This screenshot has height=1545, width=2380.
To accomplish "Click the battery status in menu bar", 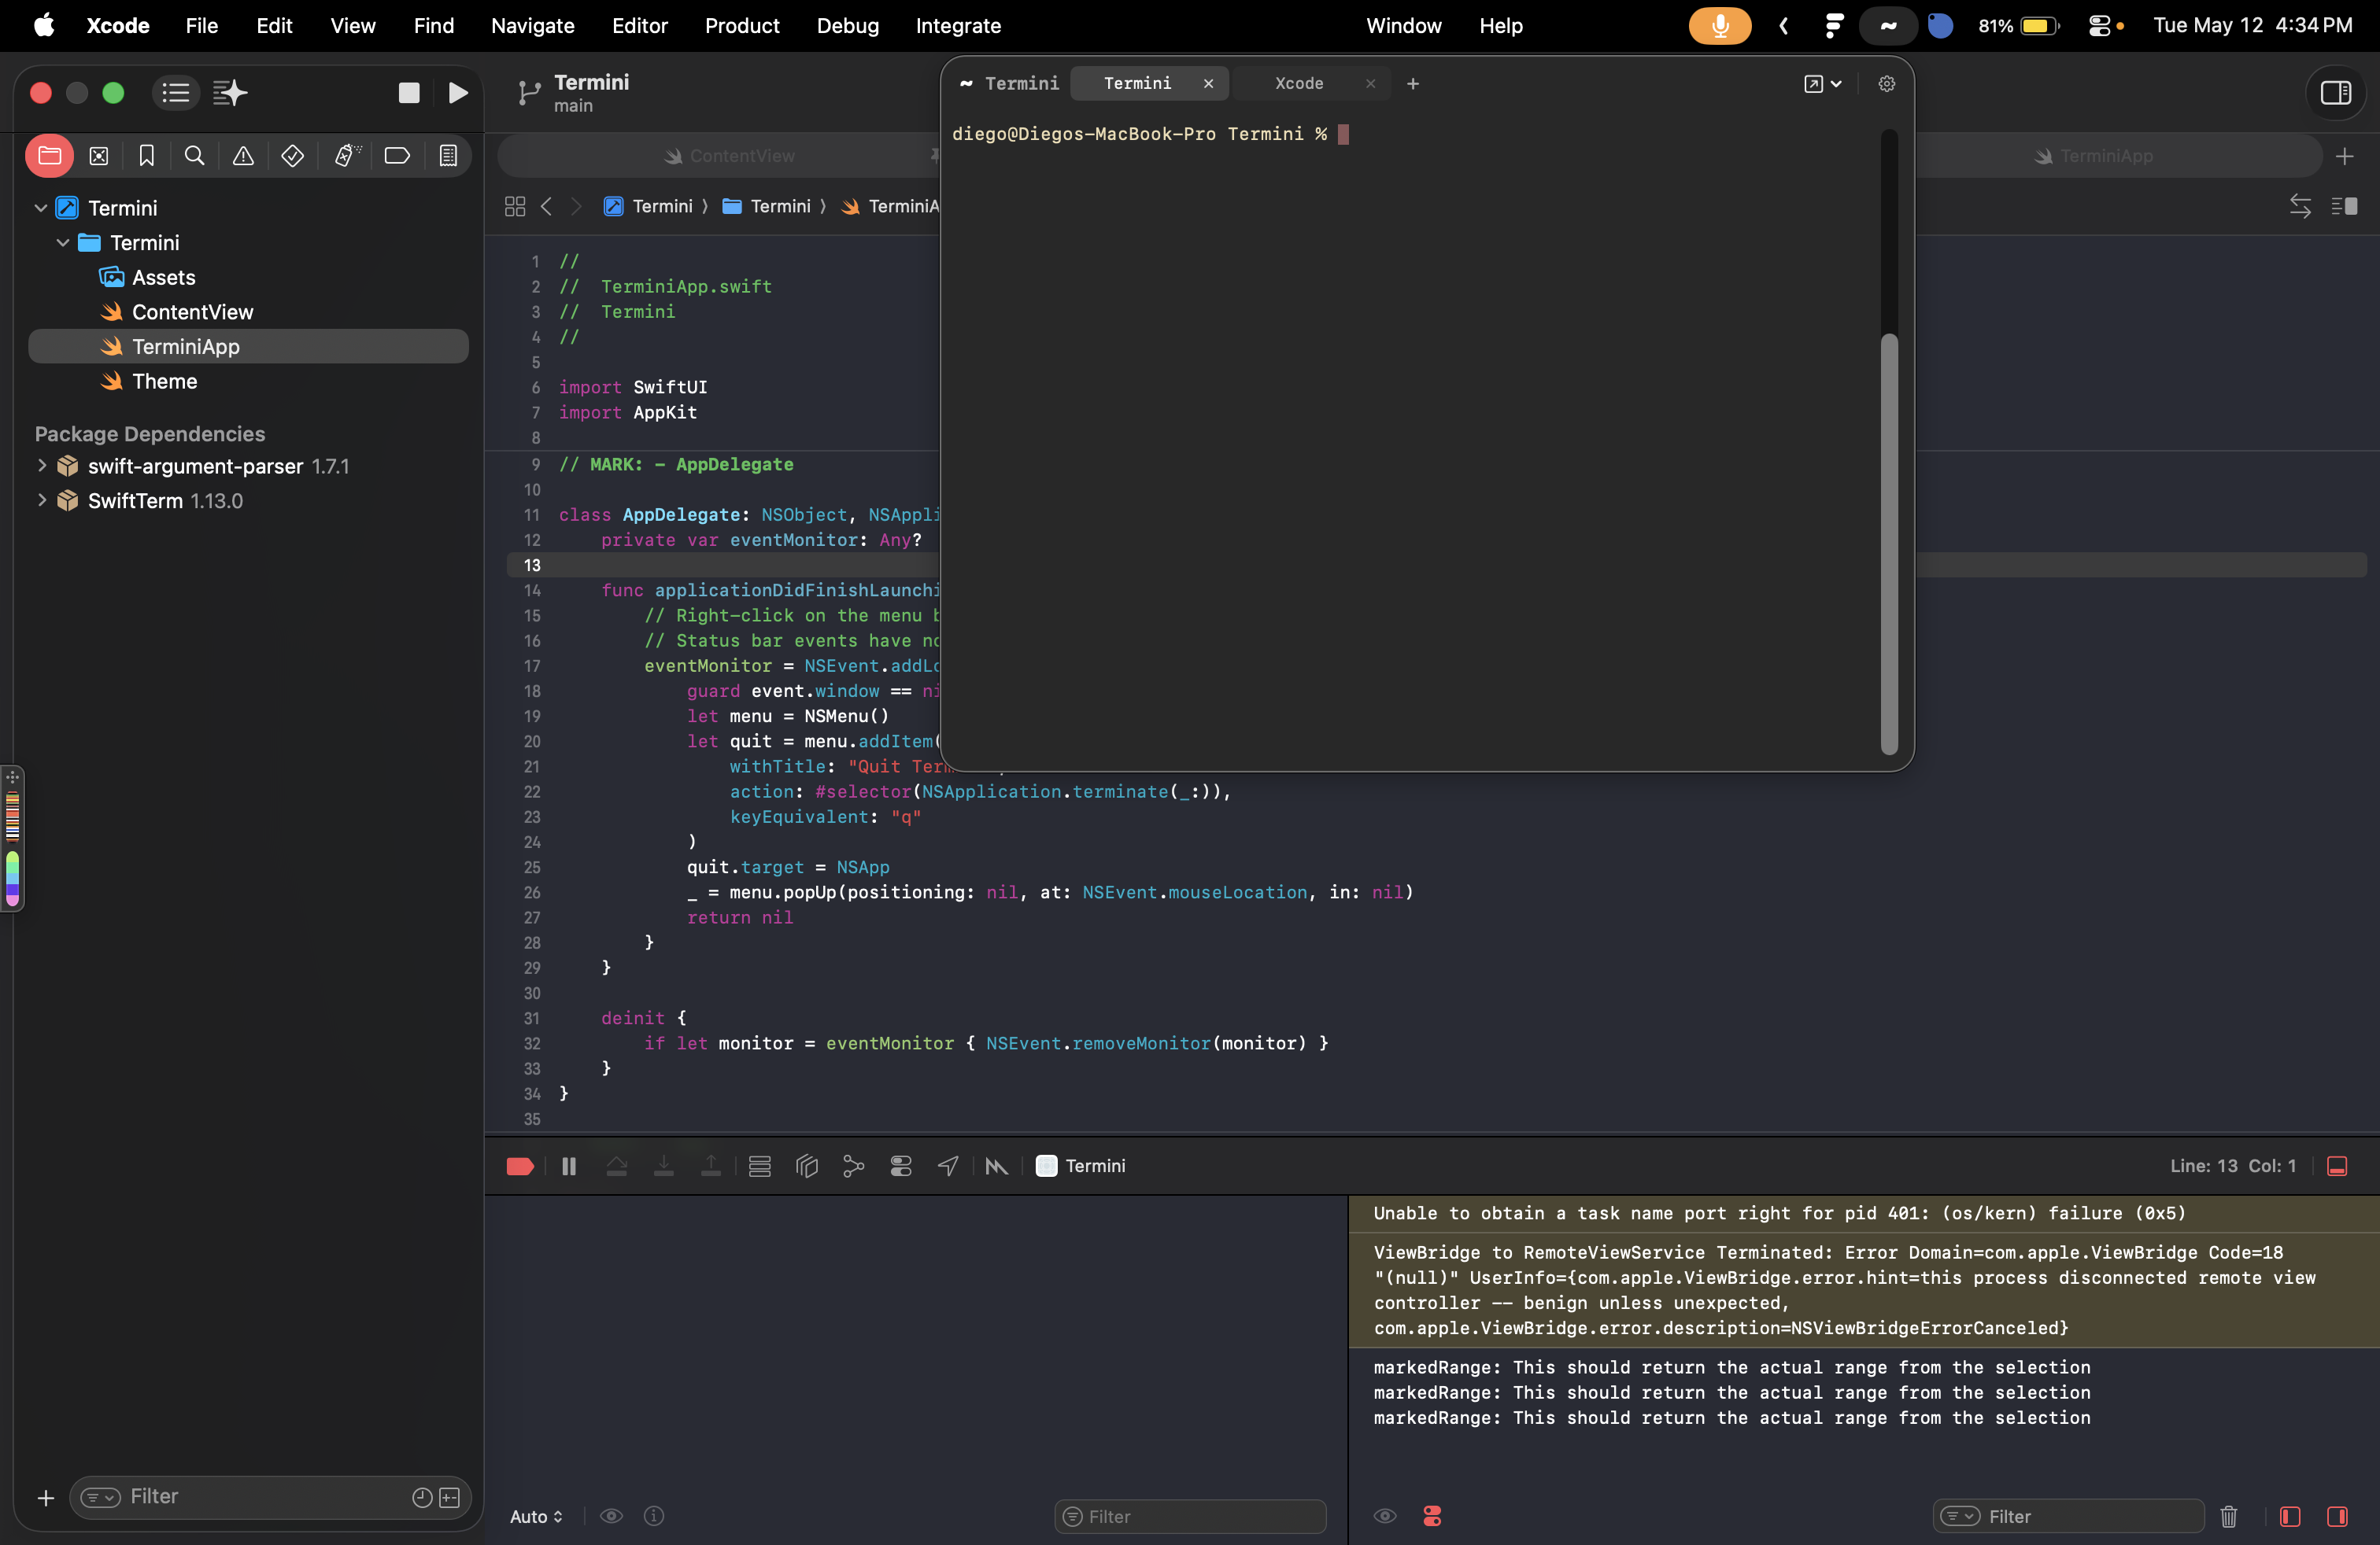I will [2018, 26].
